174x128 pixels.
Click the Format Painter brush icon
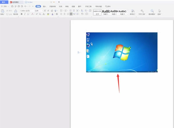[x=16, y=11]
